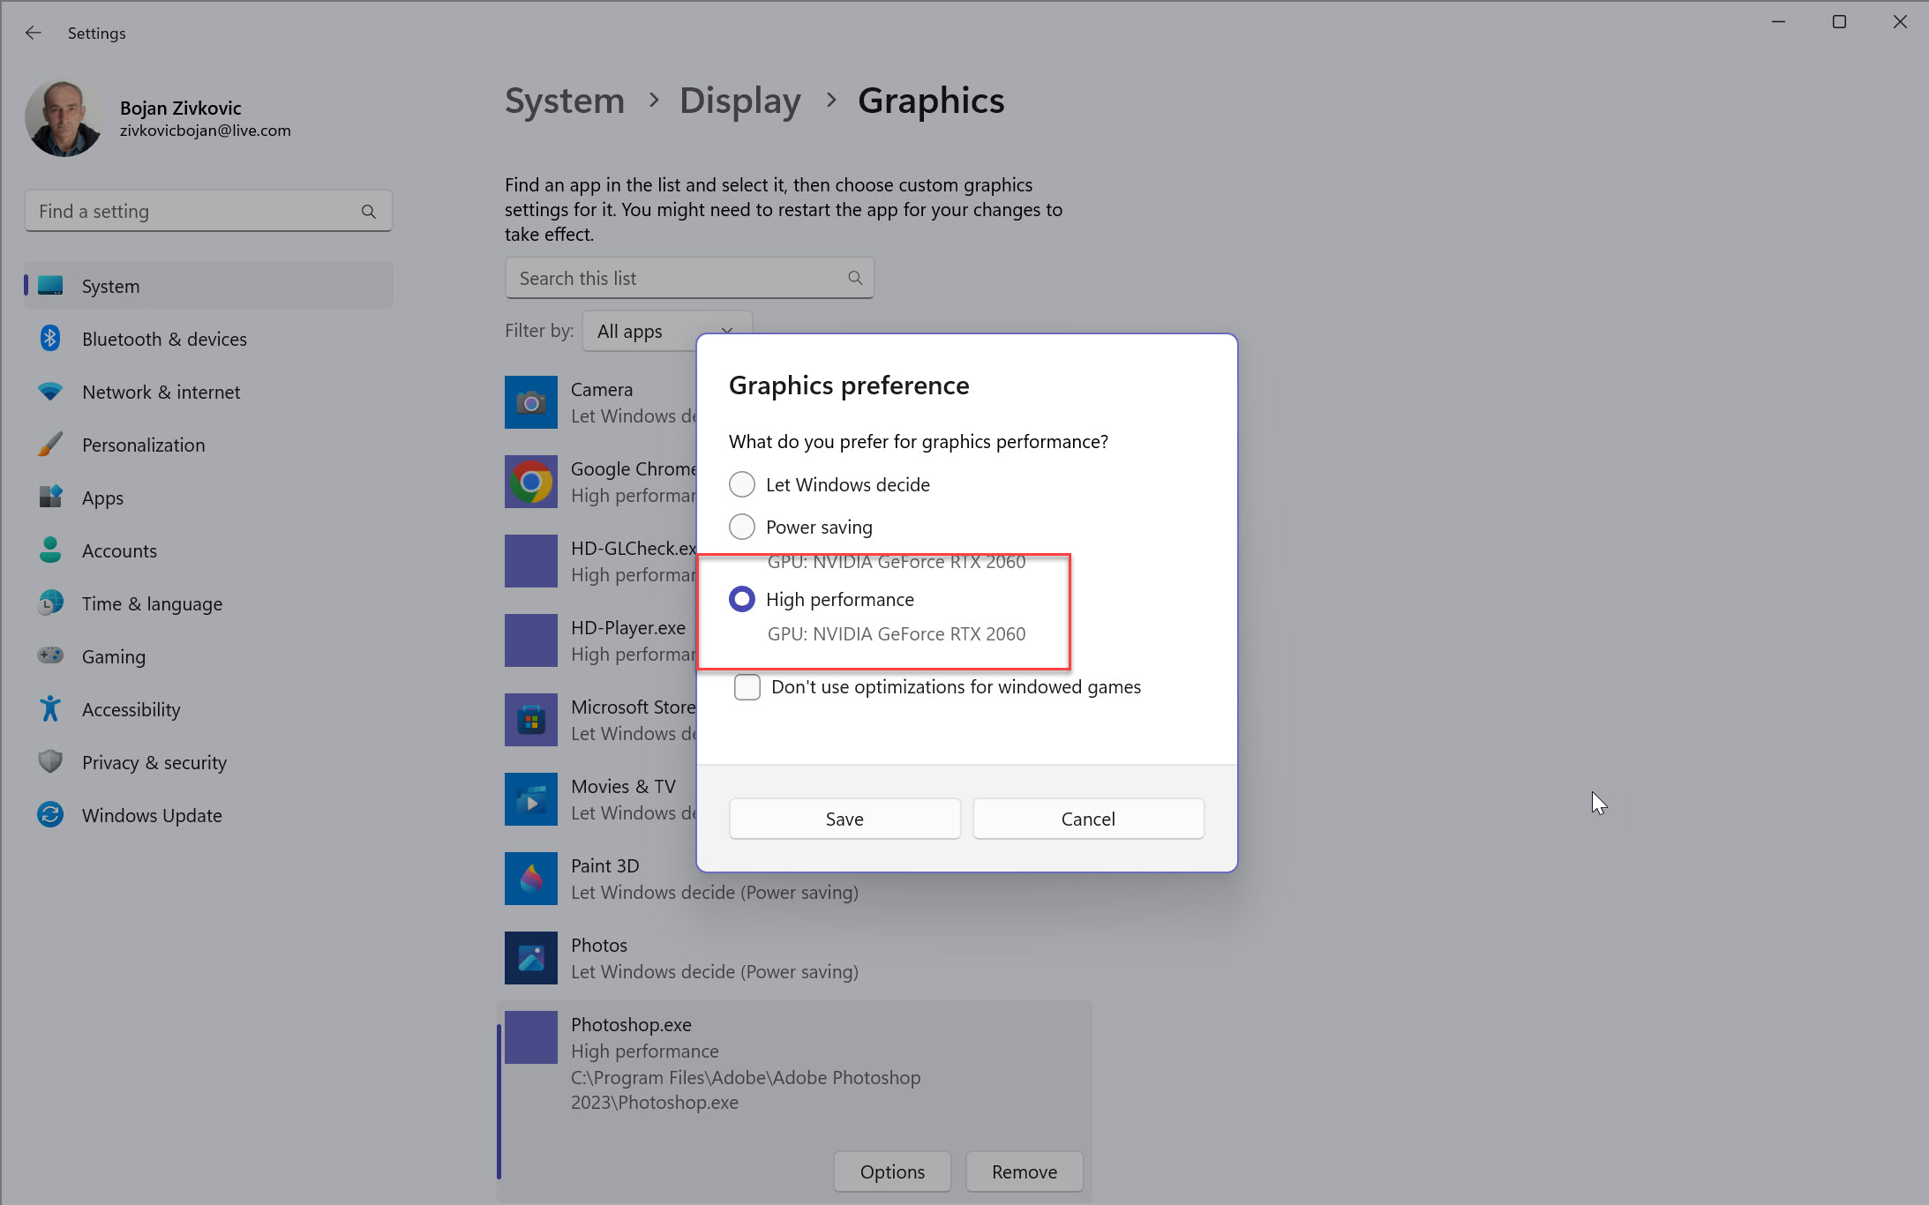This screenshot has width=1929, height=1205.
Task: Click inside the Search this list field
Action: [x=679, y=277]
